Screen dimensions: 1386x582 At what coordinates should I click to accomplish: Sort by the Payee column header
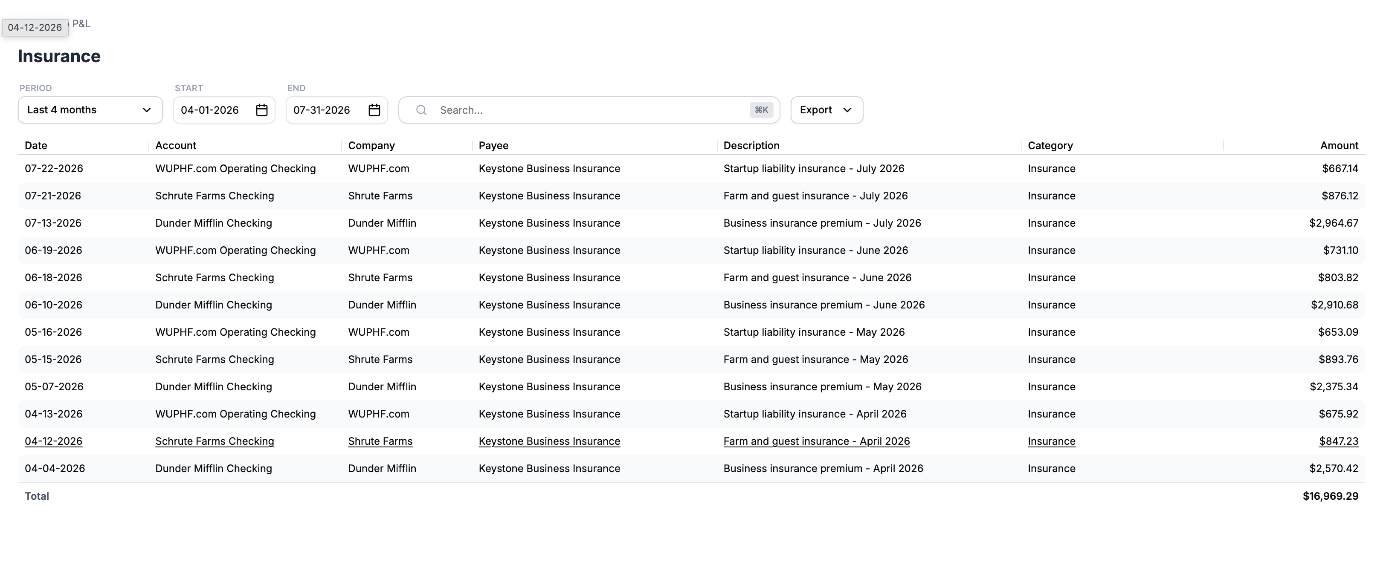coord(493,146)
